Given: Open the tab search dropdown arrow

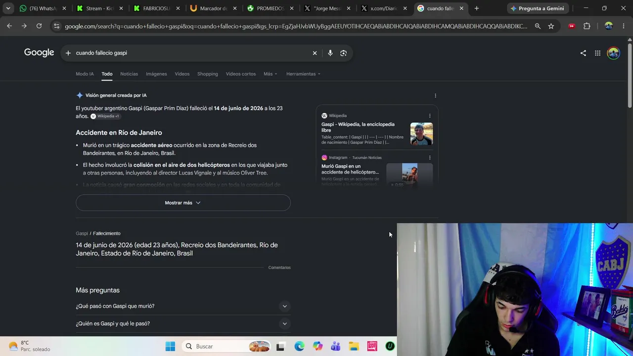Looking at the screenshot, I should click(x=8, y=8).
